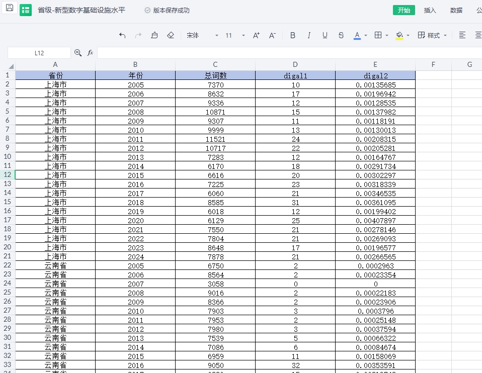The image size is (482, 373).
Task: Click cell with value 3058
Action: 215,284
